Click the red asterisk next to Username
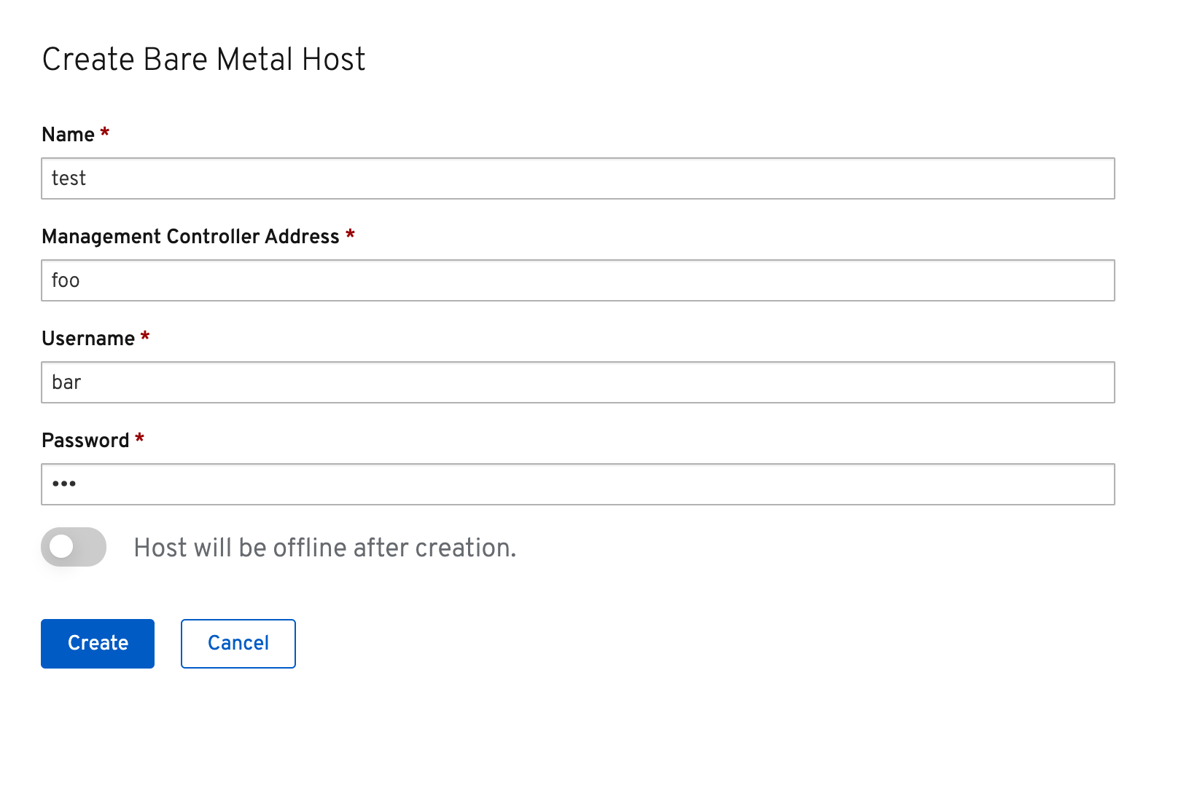 145,336
